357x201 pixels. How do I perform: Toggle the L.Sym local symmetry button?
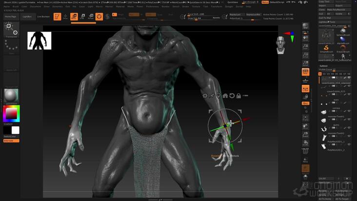click(x=305, y=89)
